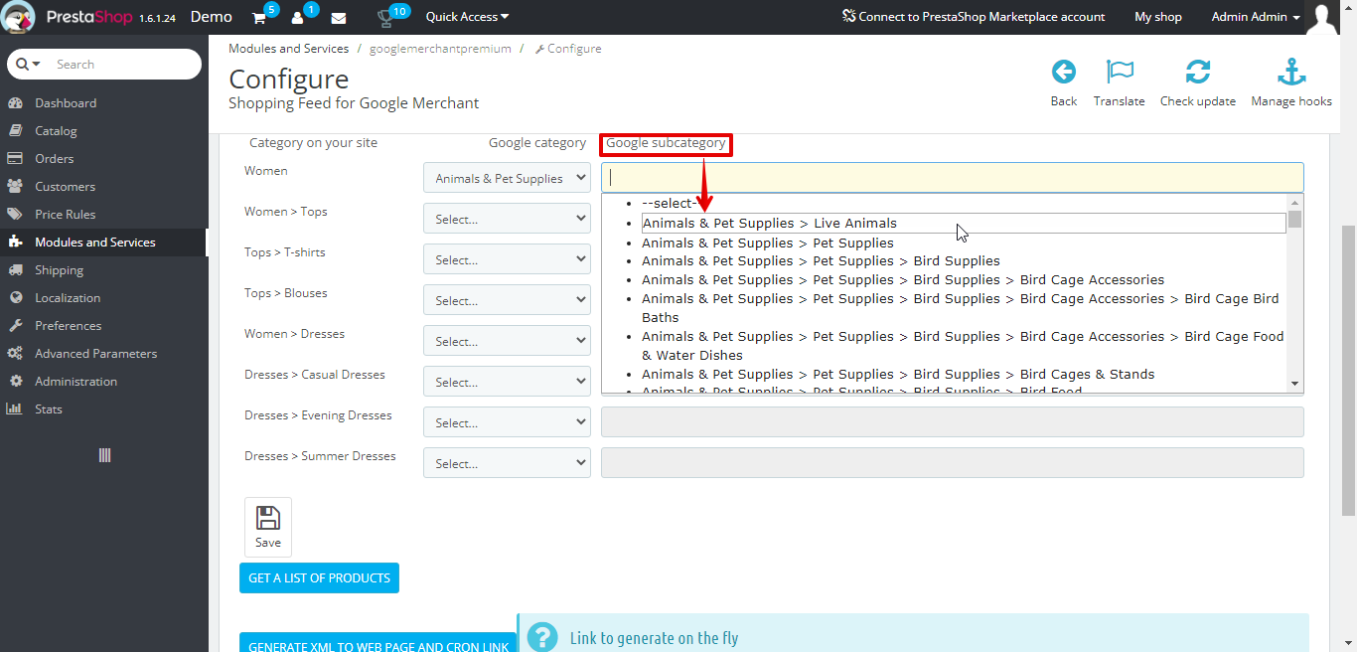1357x652 pixels.
Task: Open the Admin Admin user dropdown
Action: [1256, 17]
